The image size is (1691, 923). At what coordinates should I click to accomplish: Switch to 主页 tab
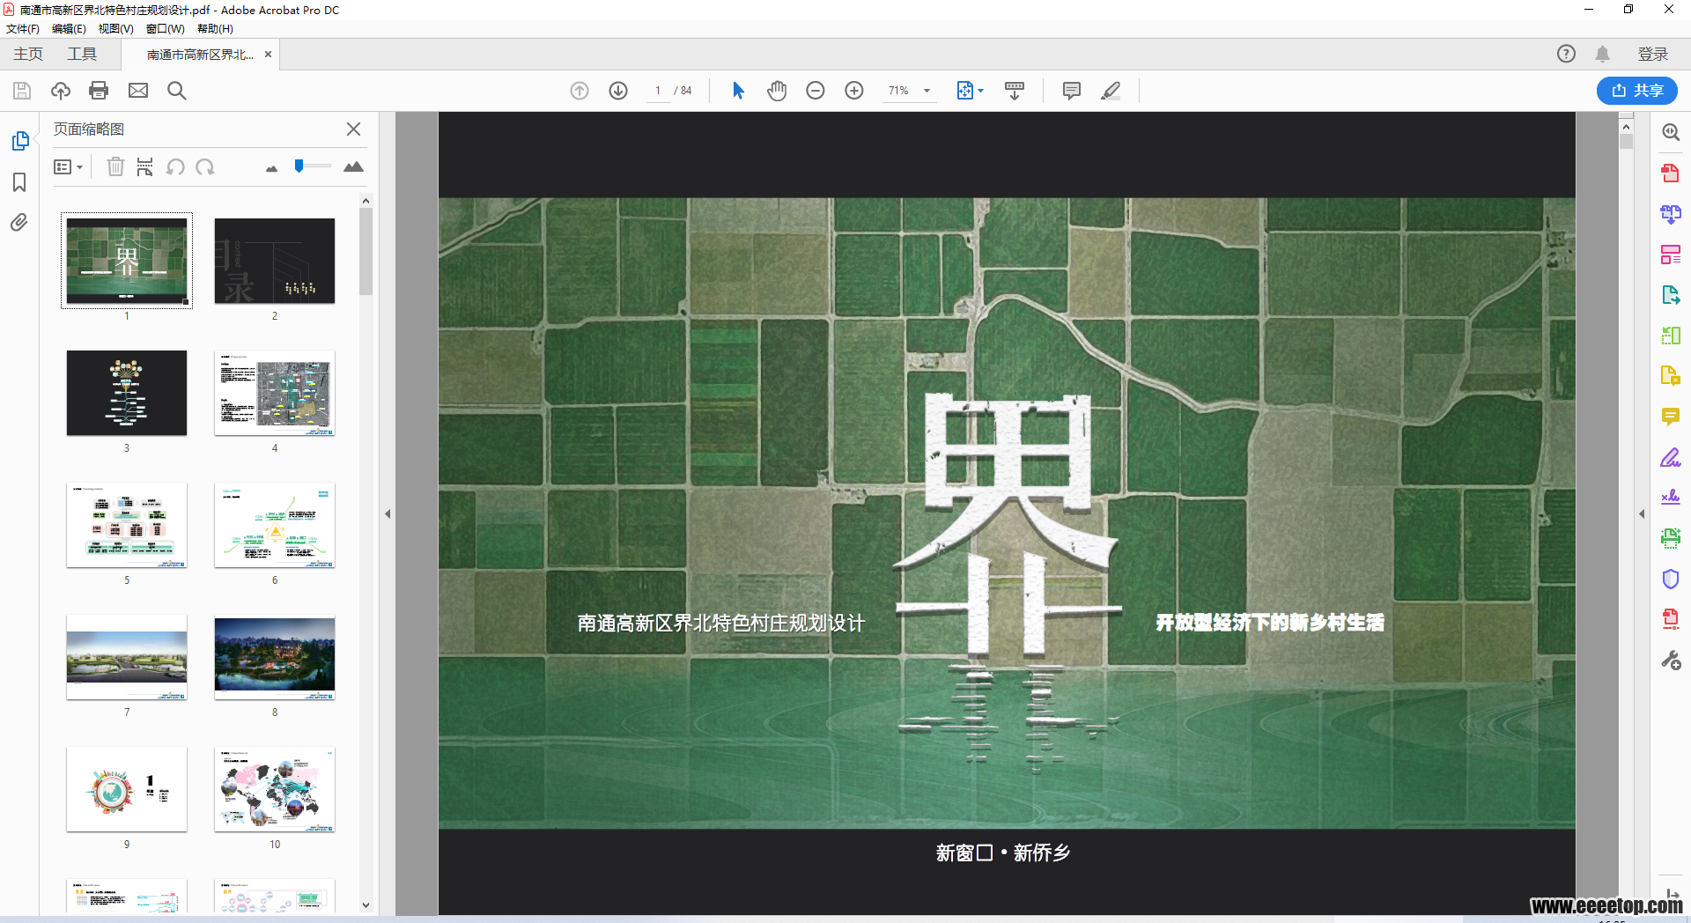click(x=28, y=55)
